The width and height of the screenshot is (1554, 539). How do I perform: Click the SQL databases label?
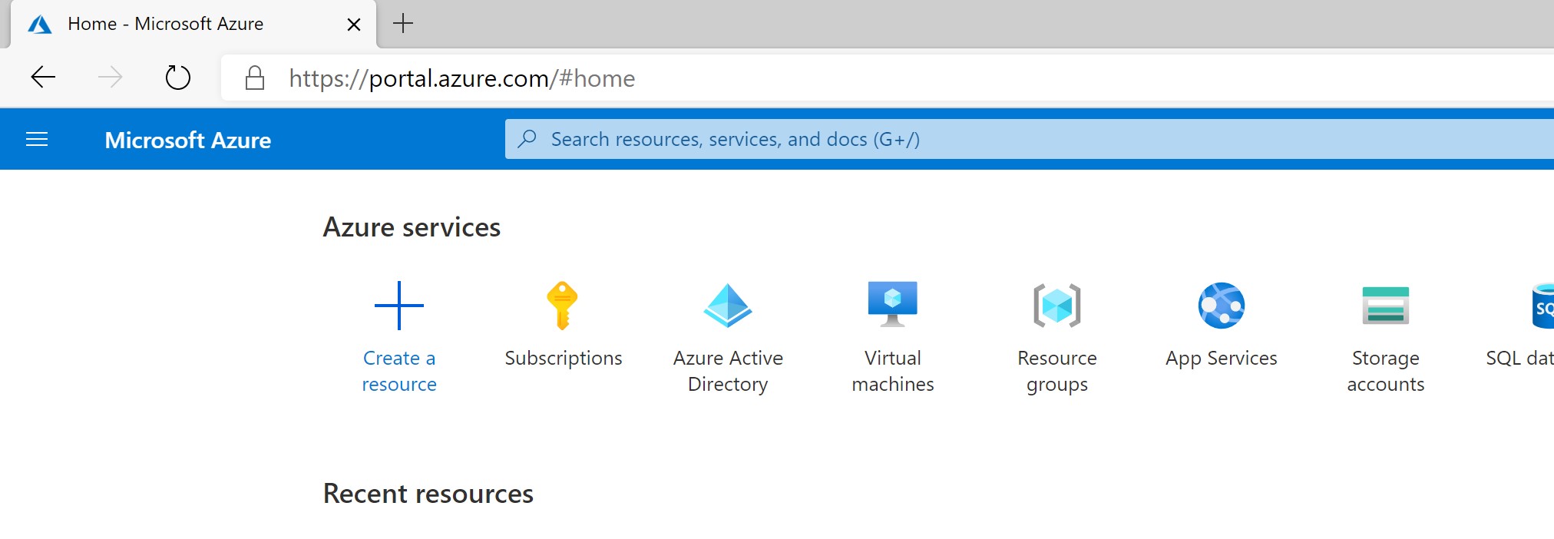[1520, 358]
